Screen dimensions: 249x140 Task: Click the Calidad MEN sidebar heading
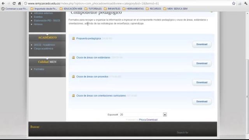[47, 62]
